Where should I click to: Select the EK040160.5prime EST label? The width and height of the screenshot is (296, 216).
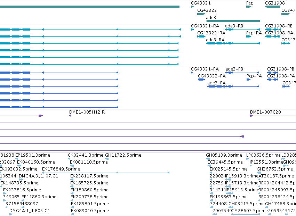[36, 162]
